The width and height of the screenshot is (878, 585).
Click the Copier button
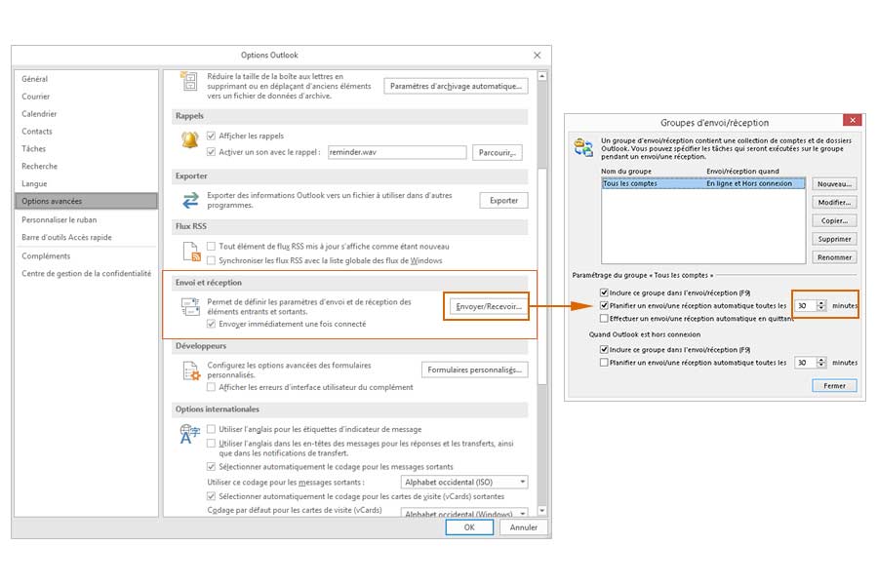click(x=834, y=220)
